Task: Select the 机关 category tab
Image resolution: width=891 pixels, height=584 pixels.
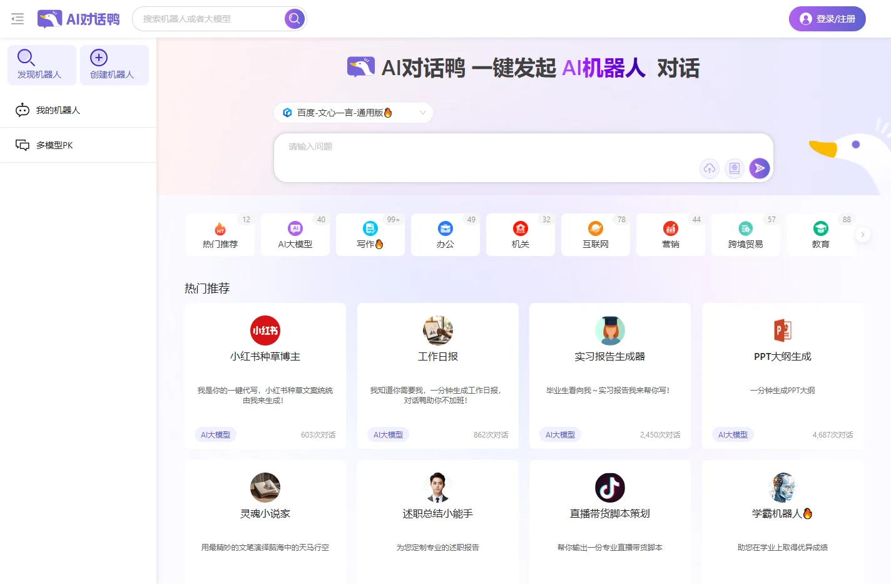Action: [521, 235]
